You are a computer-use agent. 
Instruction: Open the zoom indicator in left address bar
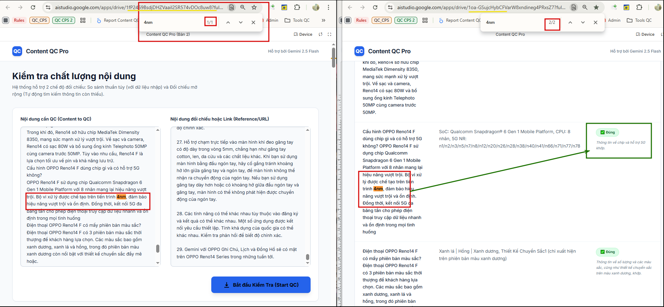[x=243, y=7]
